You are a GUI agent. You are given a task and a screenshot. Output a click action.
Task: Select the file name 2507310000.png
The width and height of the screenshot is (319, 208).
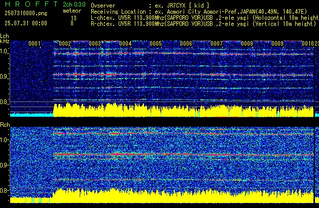26,13
